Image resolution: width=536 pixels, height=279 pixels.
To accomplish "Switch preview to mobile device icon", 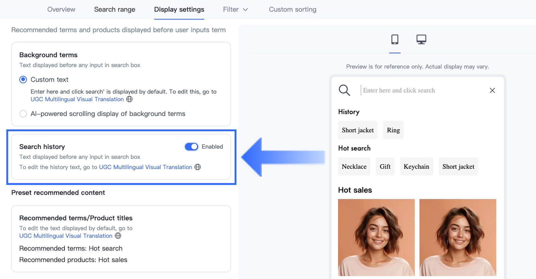I will click(395, 39).
